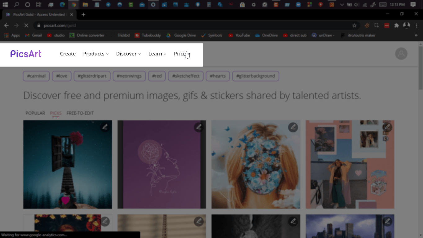
Task: Edit the pink collage image
Action: tap(387, 127)
